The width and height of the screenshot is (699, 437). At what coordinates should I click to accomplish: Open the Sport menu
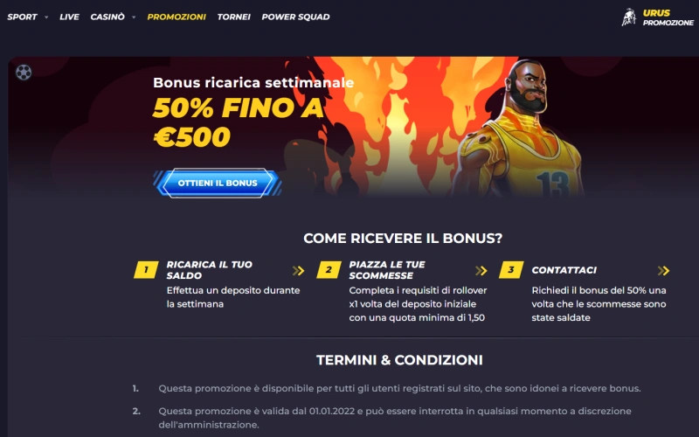(22, 17)
